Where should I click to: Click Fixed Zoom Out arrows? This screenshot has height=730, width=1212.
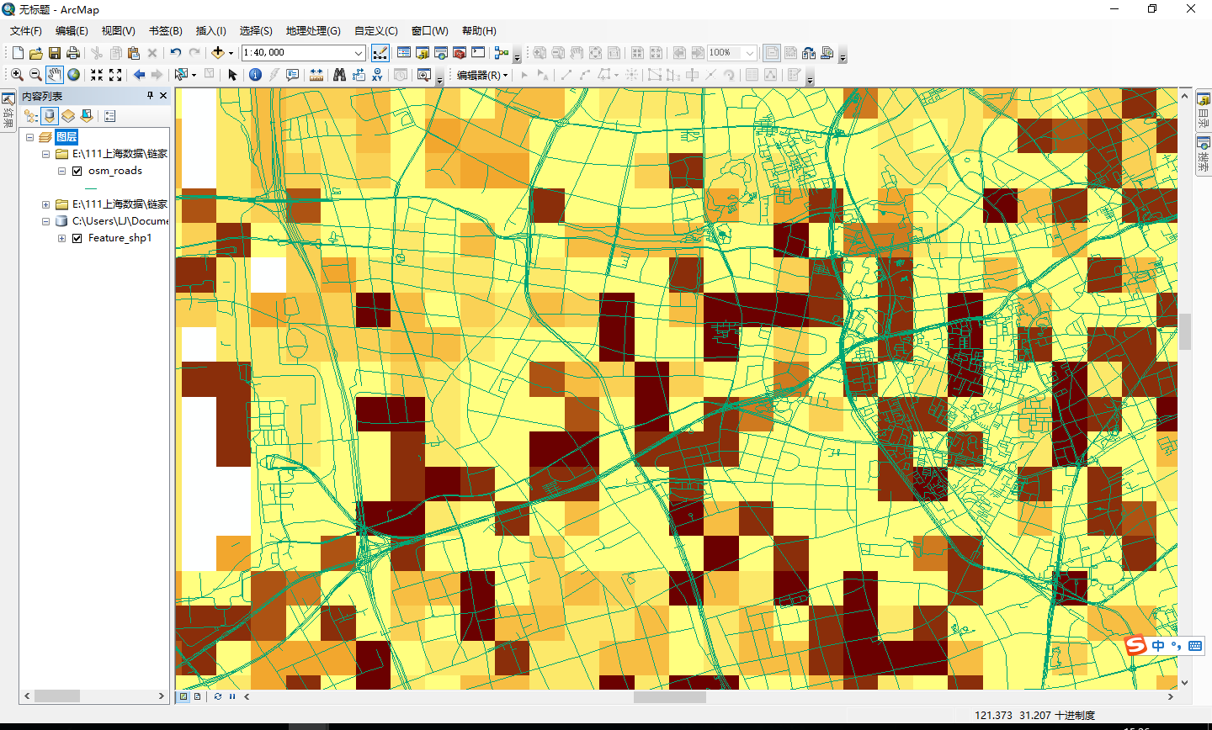[x=115, y=75]
